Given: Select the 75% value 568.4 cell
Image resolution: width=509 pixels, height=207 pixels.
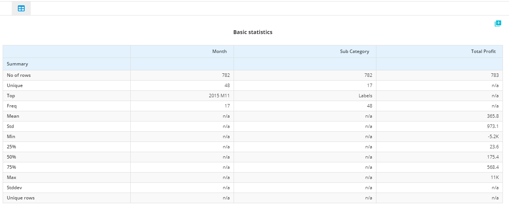Looking at the screenshot, I should coord(439,167).
